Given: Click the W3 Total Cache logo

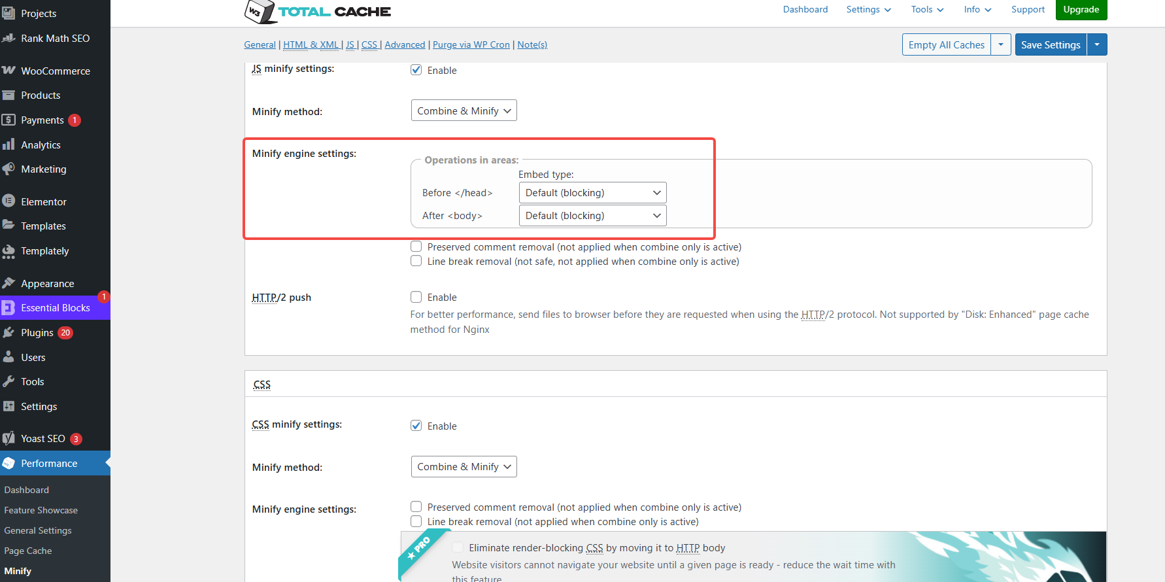Looking at the screenshot, I should click(x=318, y=11).
